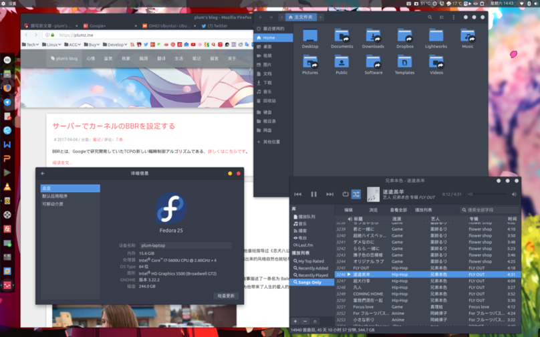Go back in the file manager
Viewport: 540px width, 337px height.
[261, 17]
